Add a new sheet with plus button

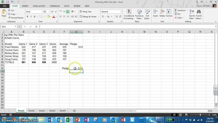pyautogui.click(x=74, y=111)
